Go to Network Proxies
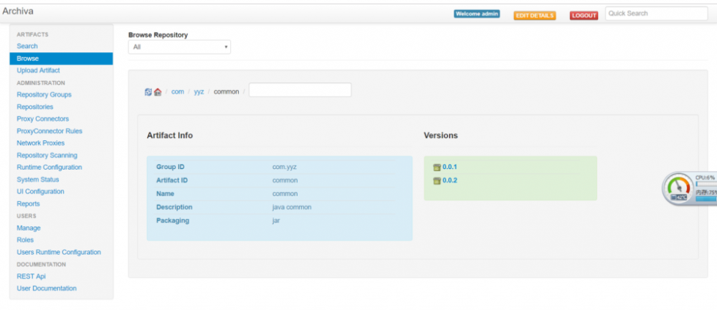The image size is (717, 310). click(41, 143)
